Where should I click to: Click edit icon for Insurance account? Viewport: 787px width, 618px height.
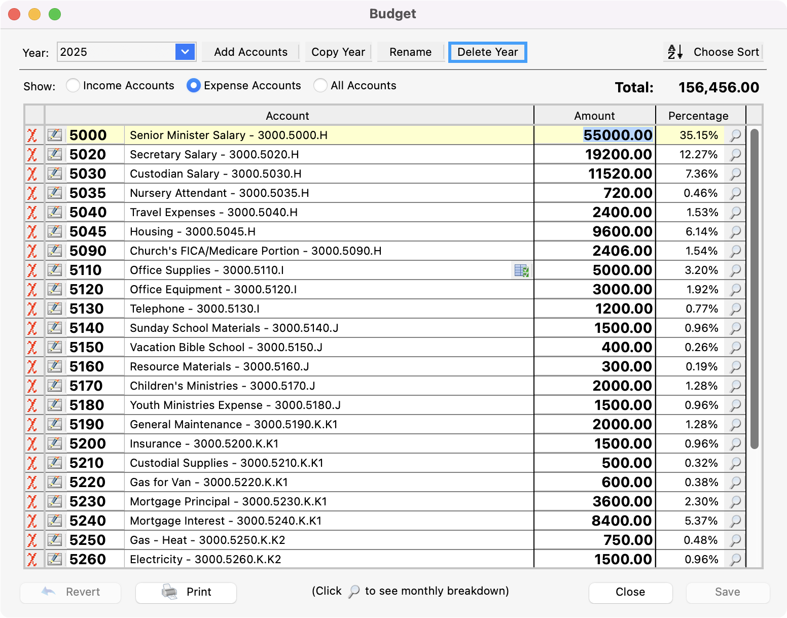click(55, 444)
